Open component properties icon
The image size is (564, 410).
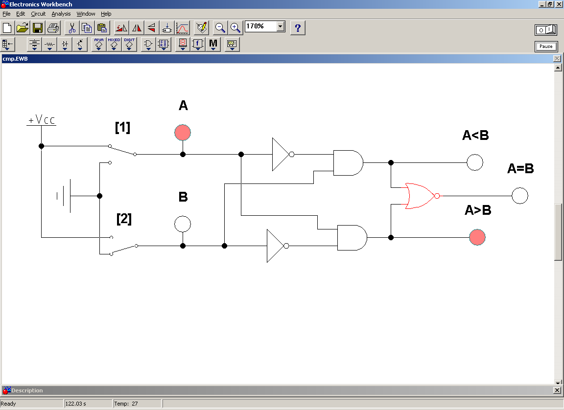201,28
